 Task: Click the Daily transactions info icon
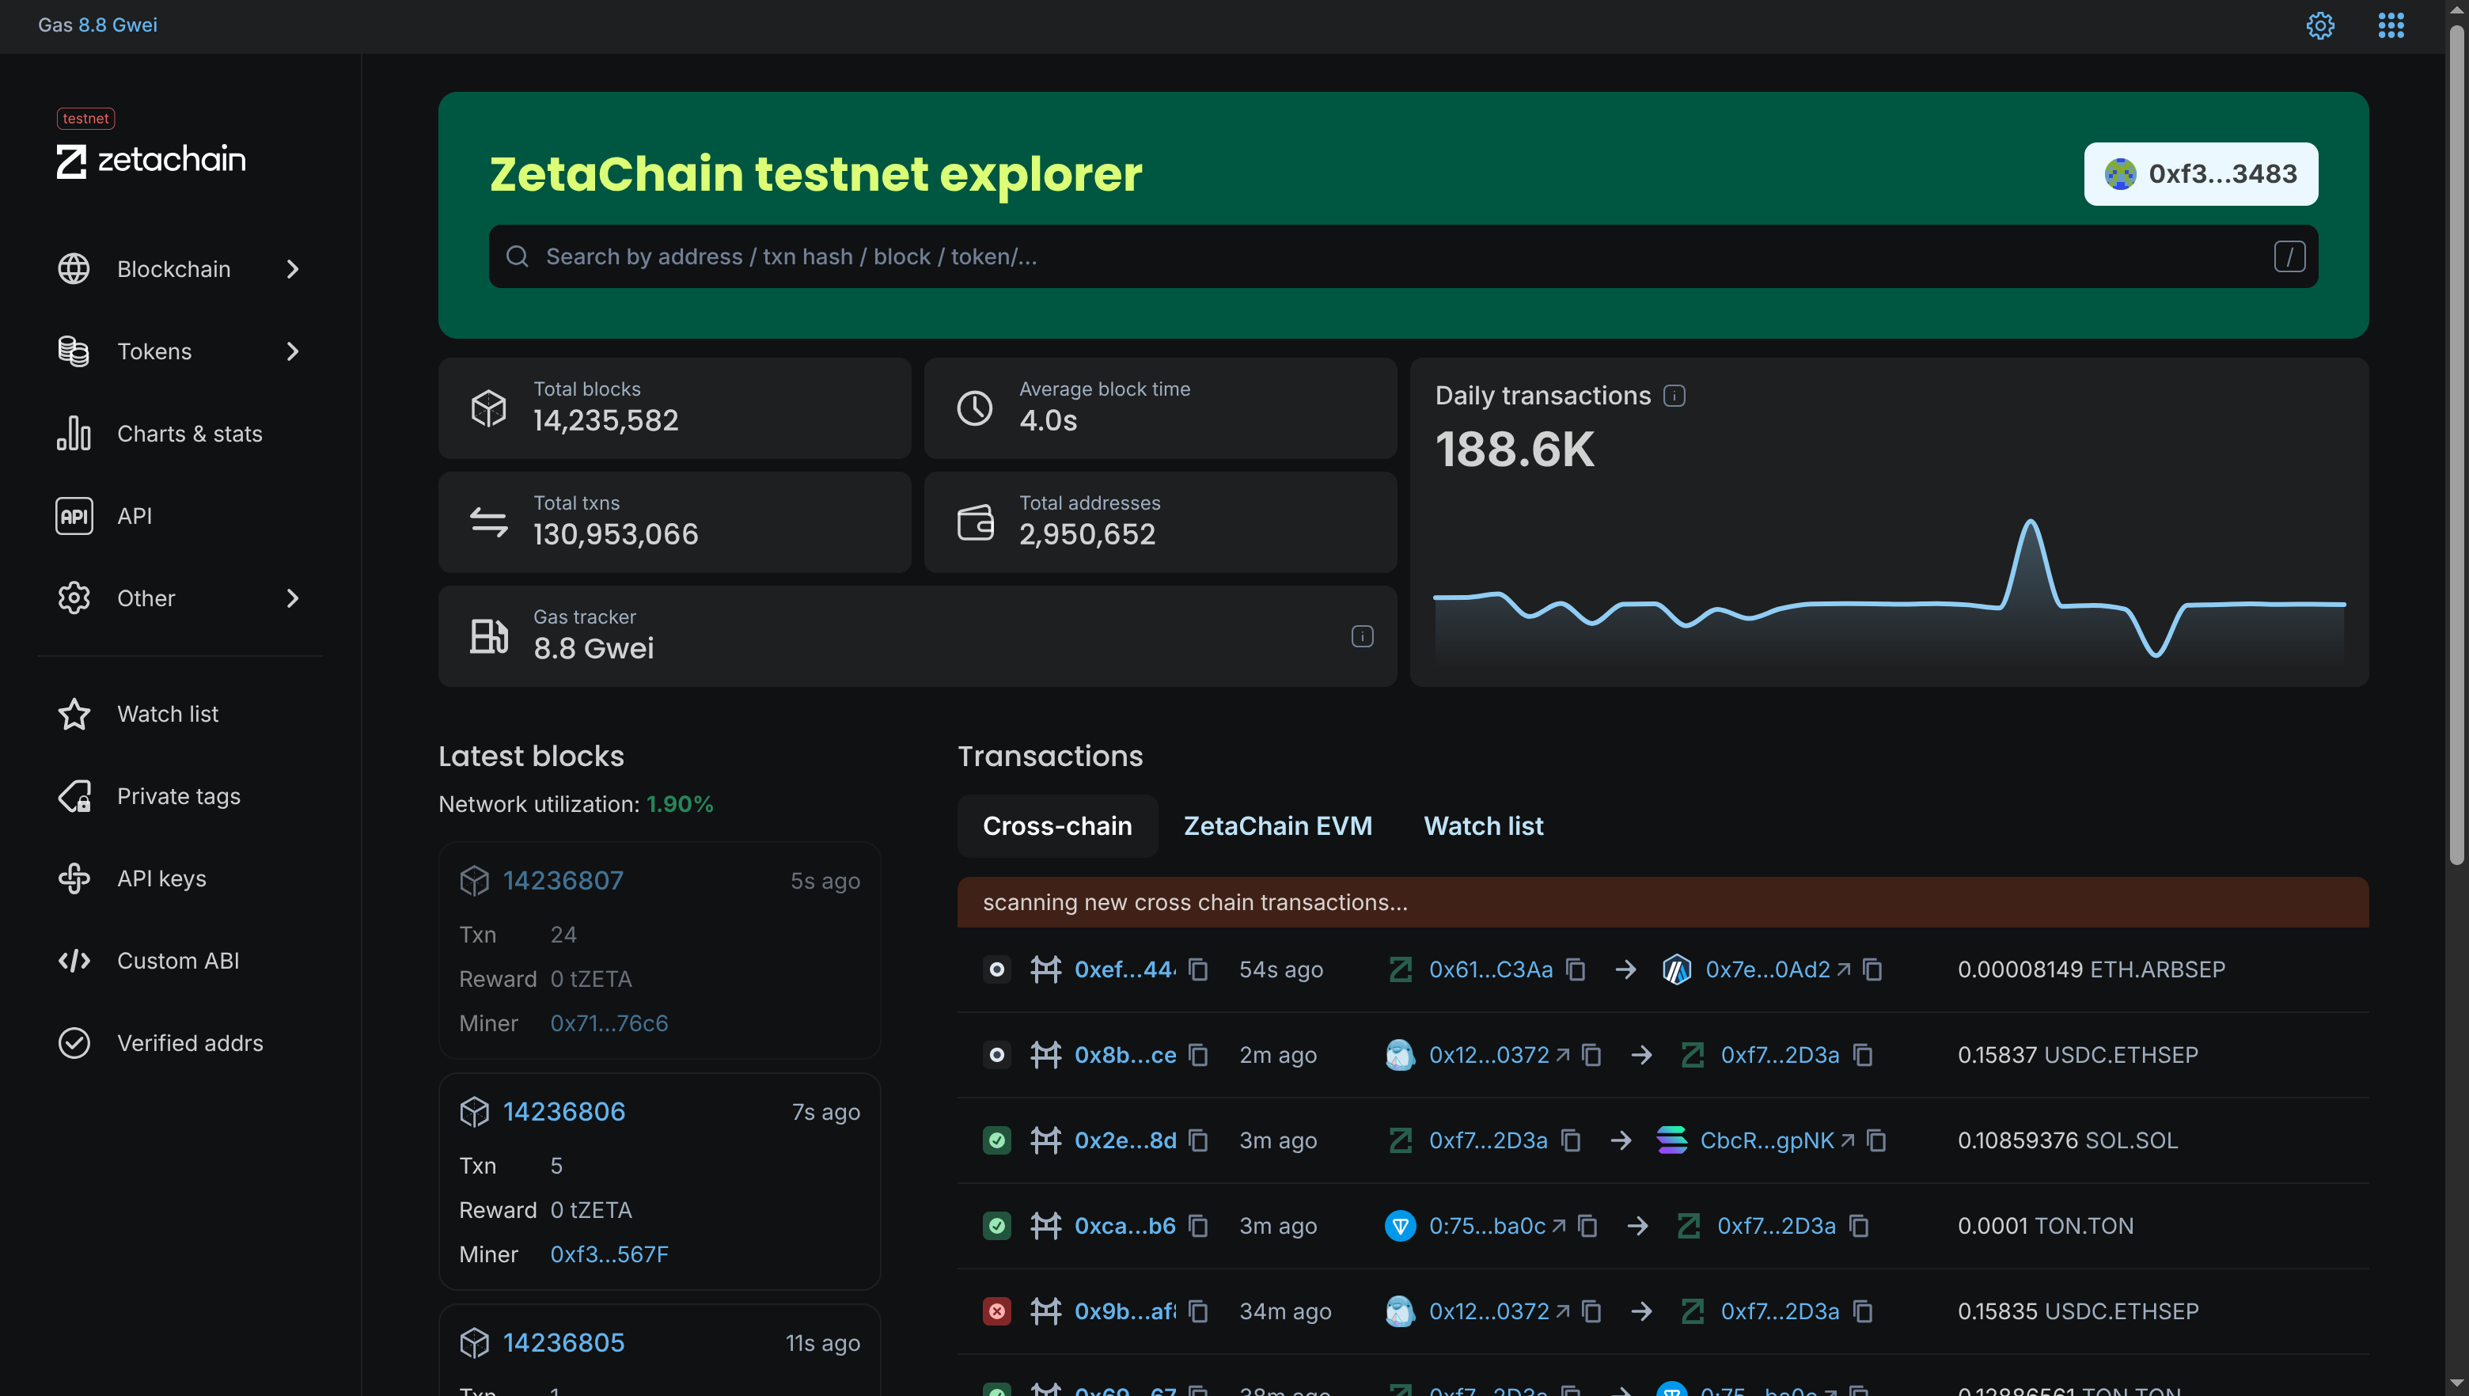pyautogui.click(x=1674, y=396)
